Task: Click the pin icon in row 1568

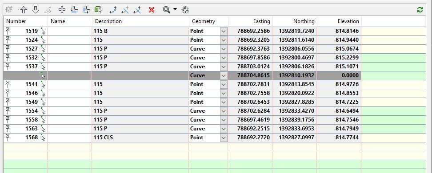Action: pyautogui.click(x=8, y=137)
